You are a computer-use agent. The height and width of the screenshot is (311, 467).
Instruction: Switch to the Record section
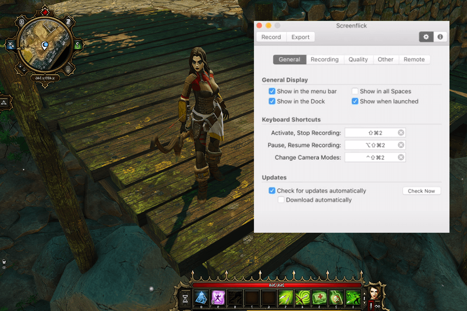pyautogui.click(x=271, y=37)
